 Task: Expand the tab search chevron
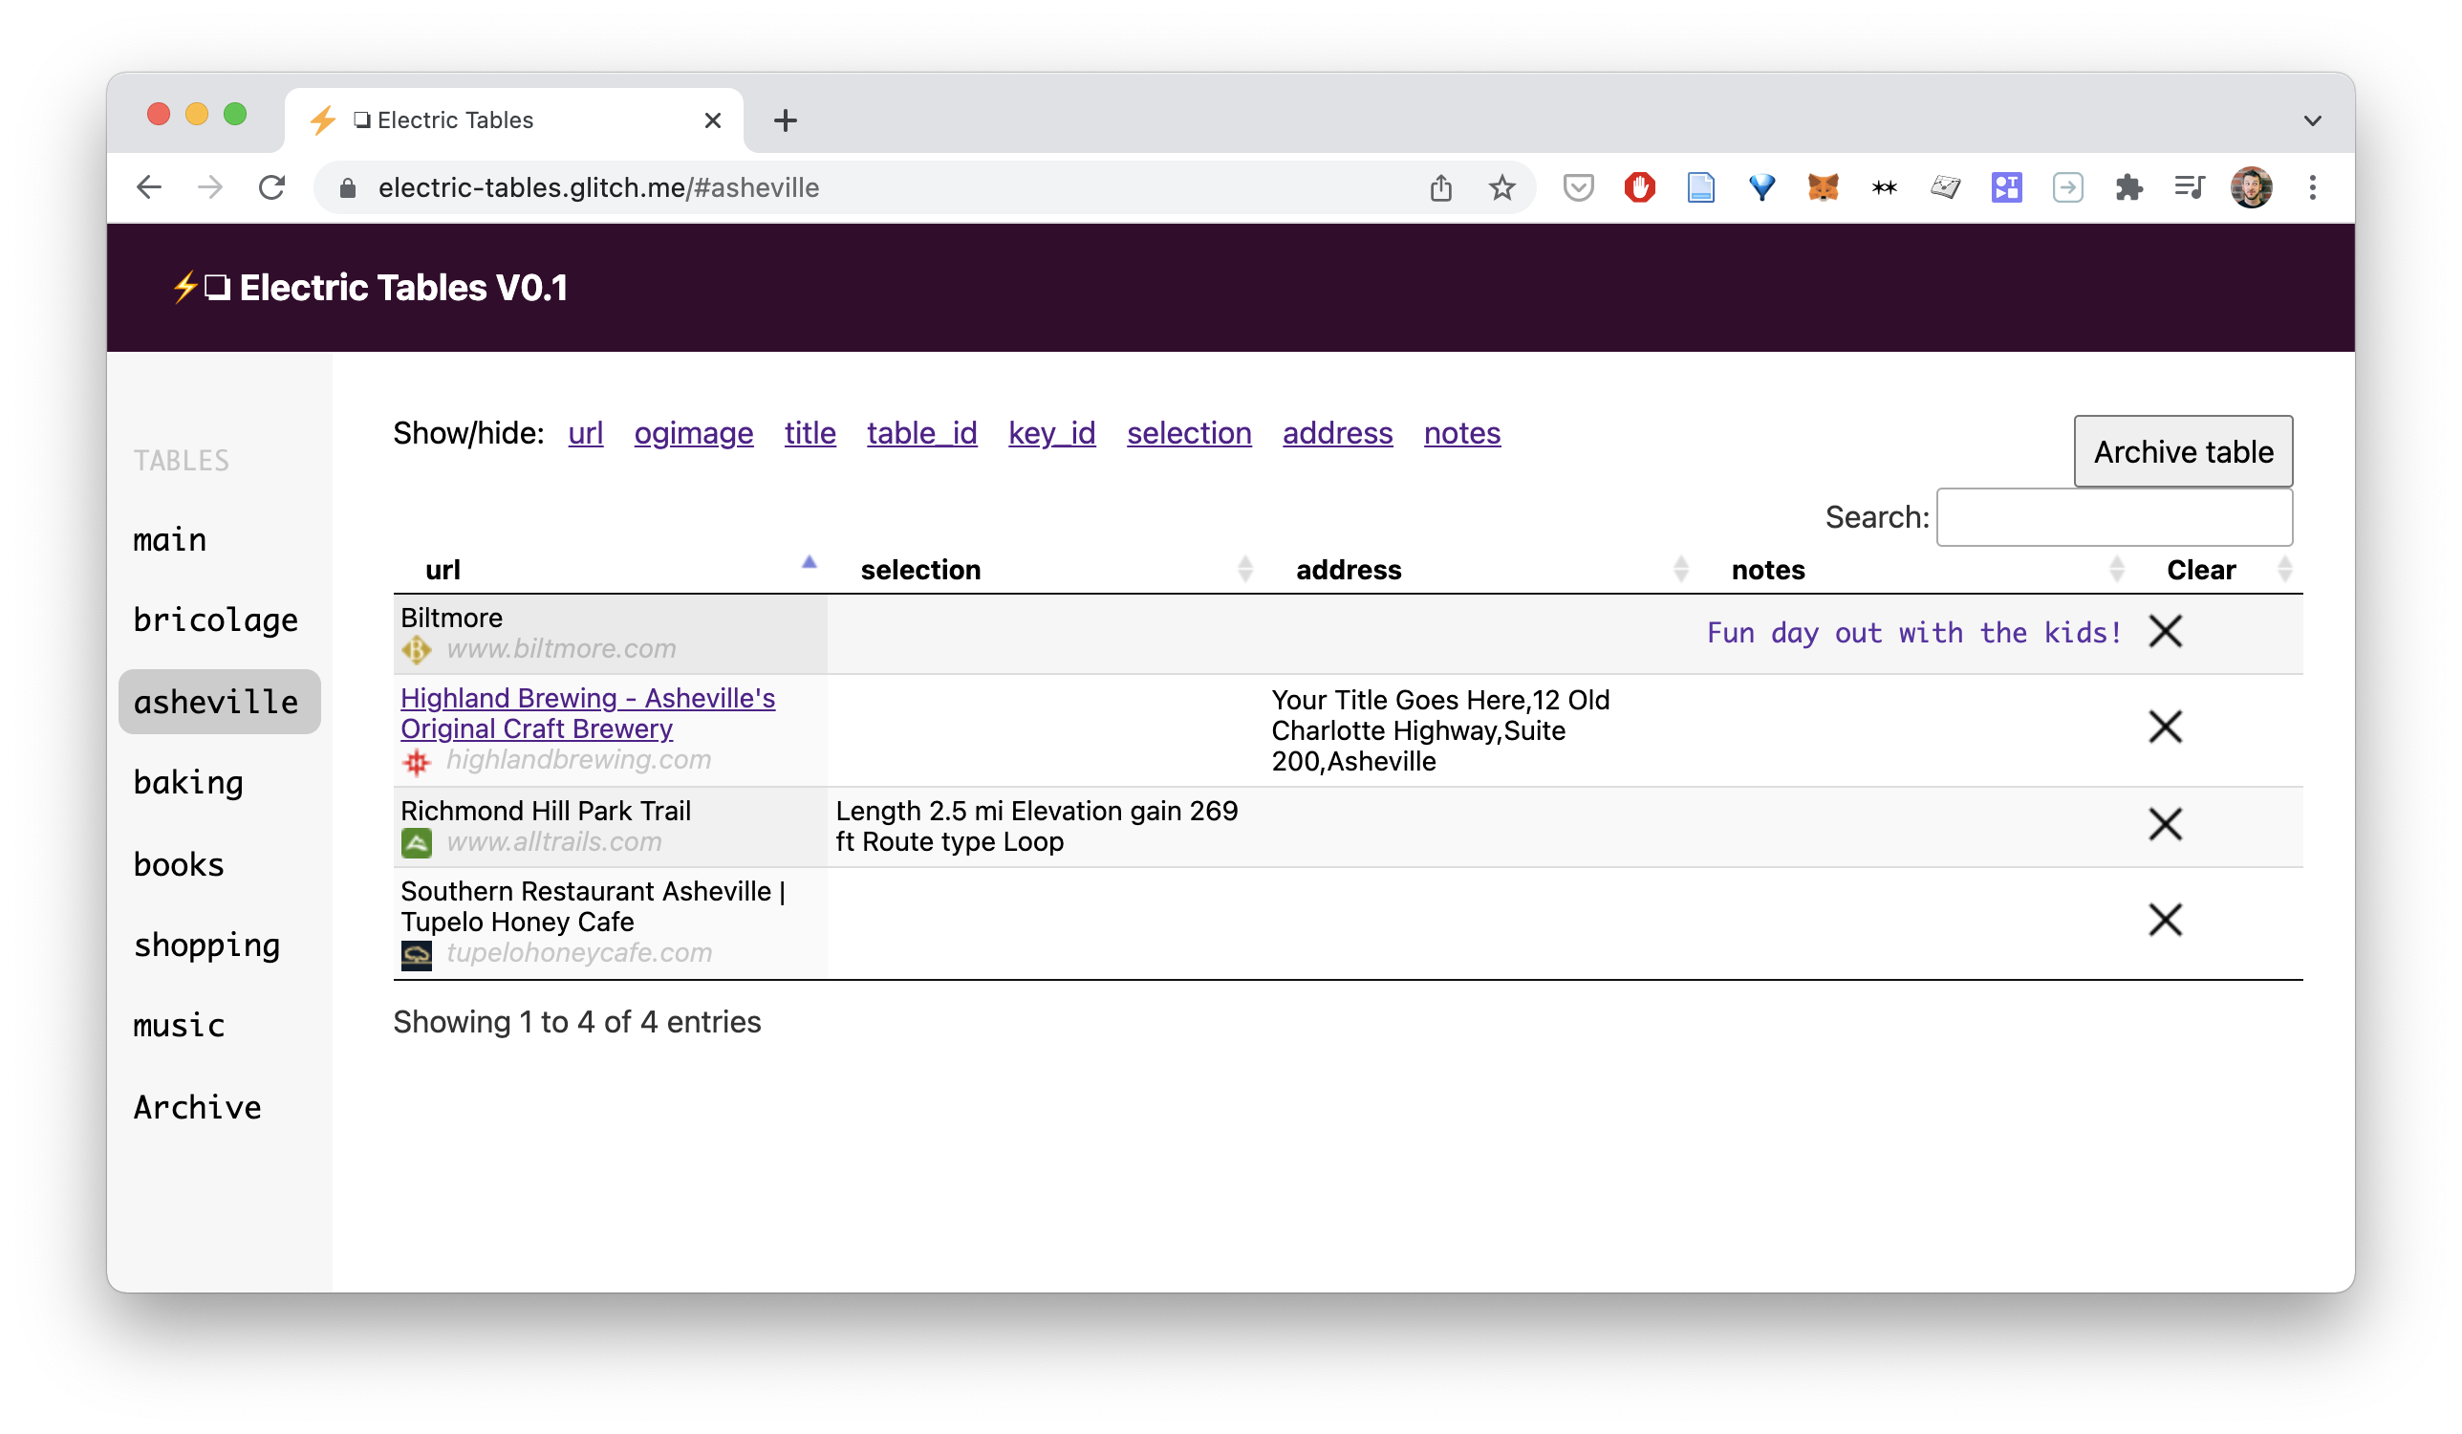[2312, 121]
